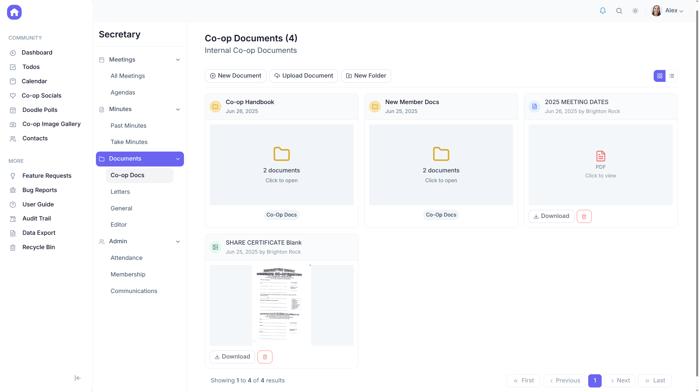This screenshot has height=392, width=699.
Task: Open the SHARE CERTIFICATE Blank thumbnail preview
Action: point(281,305)
